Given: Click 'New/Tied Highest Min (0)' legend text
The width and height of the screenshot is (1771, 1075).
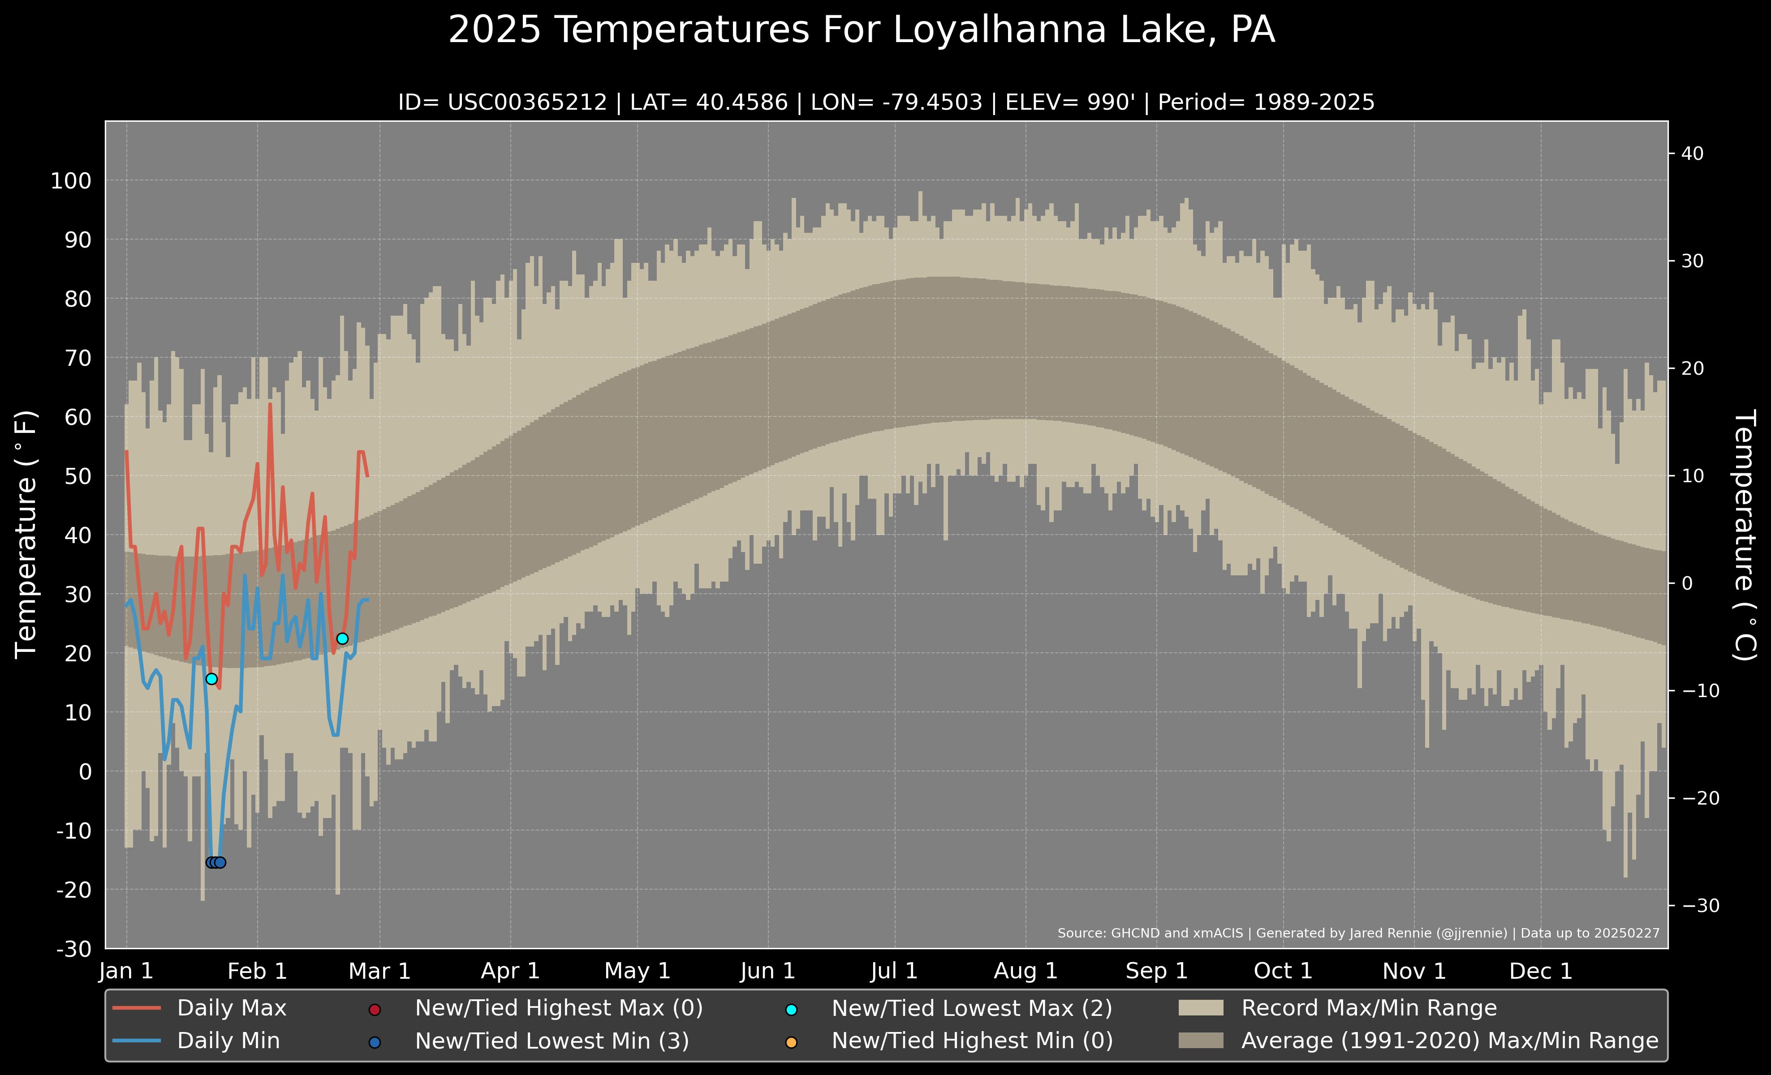Looking at the screenshot, I should click(x=973, y=1041).
